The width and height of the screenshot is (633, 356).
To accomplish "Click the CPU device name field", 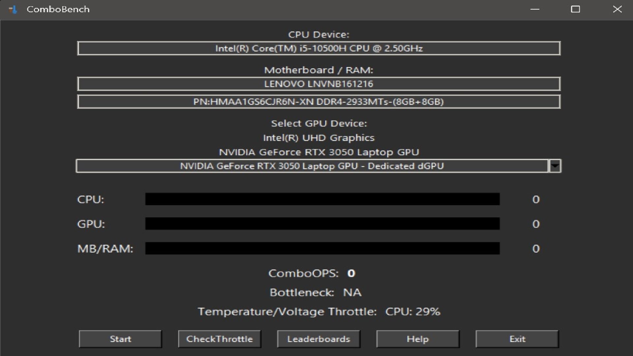I will click(x=318, y=48).
